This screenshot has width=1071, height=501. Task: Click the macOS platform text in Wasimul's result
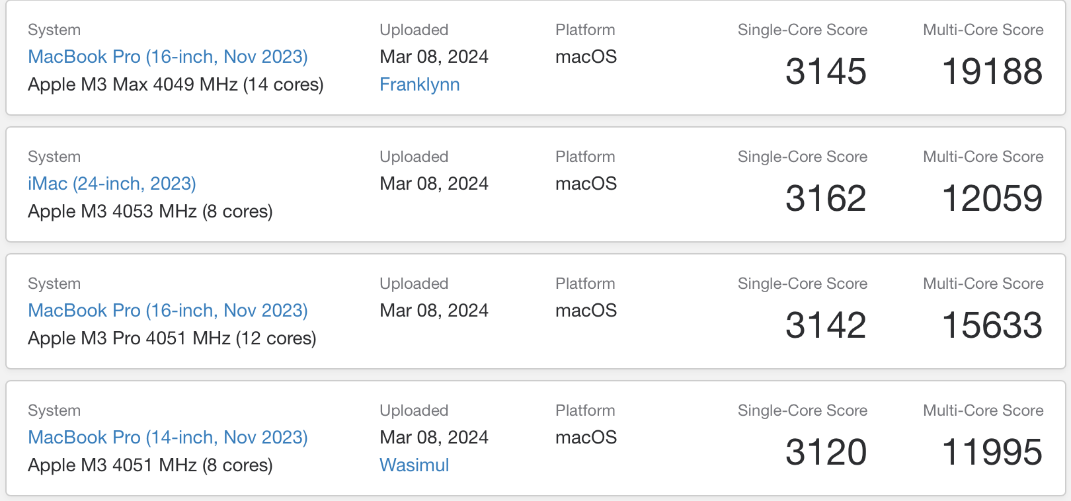(x=586, y=438)
